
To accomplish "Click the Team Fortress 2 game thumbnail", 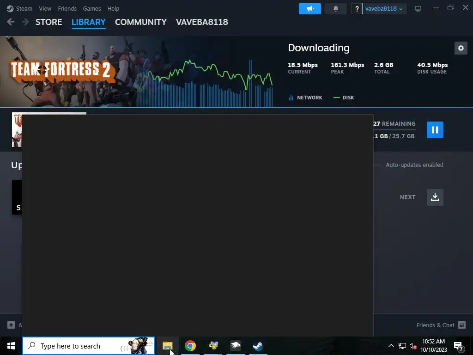I will pos(17,130).
